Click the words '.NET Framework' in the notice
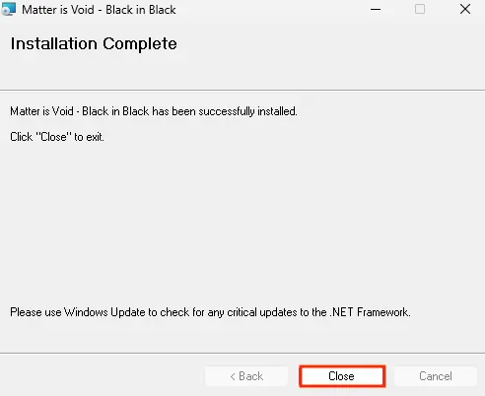Image resolution: width=485 pixels, height=396 pixels. tap(370, 312)
